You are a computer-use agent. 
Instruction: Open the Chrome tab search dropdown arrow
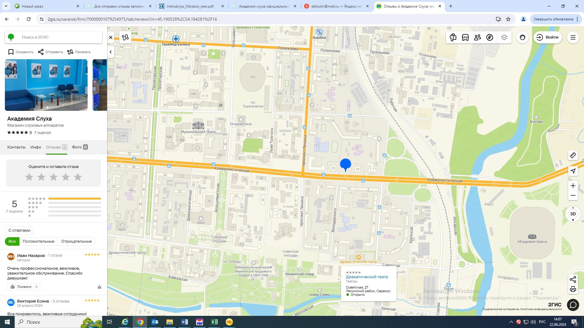click(x=6, y=6)
